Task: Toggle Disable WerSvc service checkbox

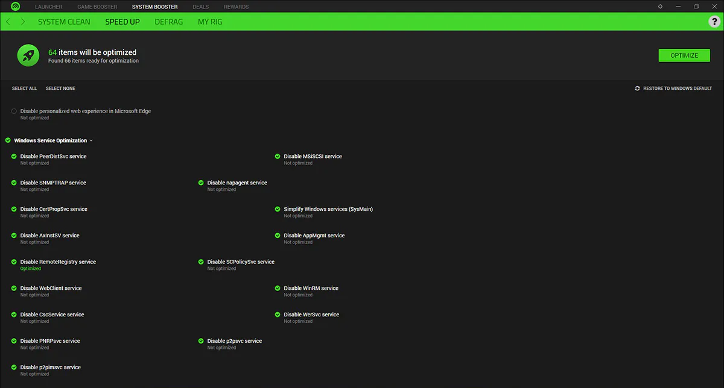Action: click(278, 314)
